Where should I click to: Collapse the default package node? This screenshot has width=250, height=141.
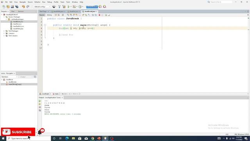pyautogui.click(x=7, y=19)
